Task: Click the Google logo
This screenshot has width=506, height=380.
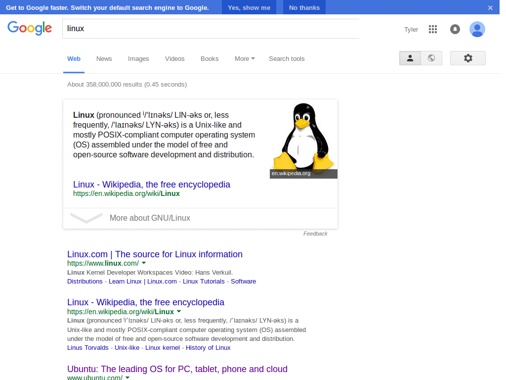Action: click(29, 28)
